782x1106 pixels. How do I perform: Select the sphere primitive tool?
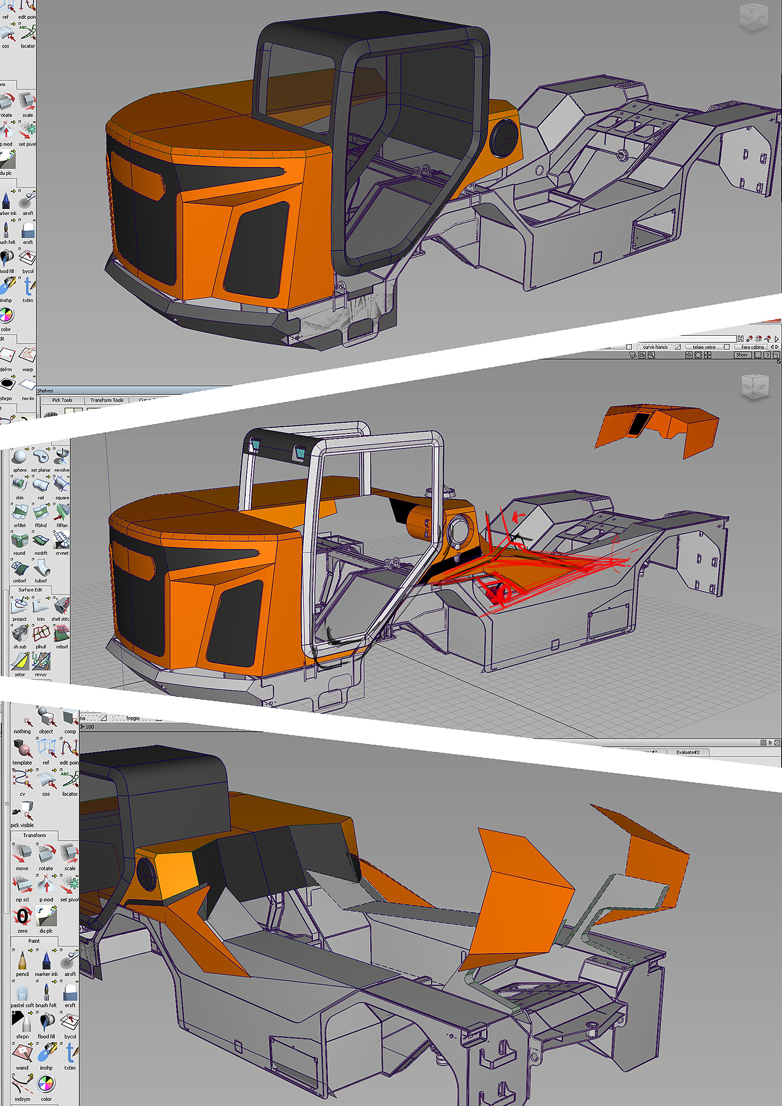pos(20,457)
